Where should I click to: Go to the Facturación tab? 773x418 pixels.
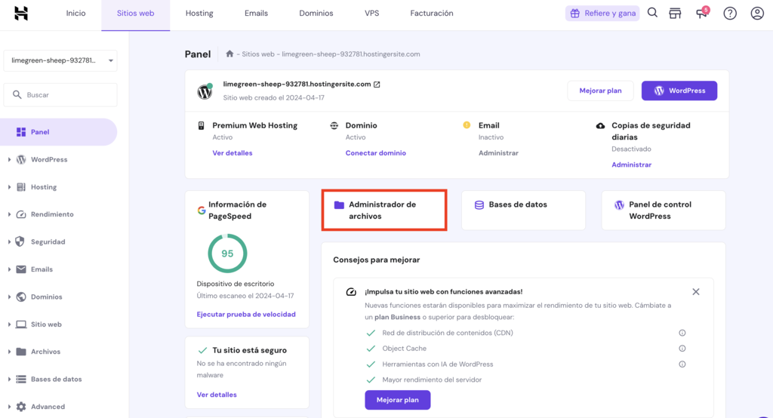pos(432,14)
